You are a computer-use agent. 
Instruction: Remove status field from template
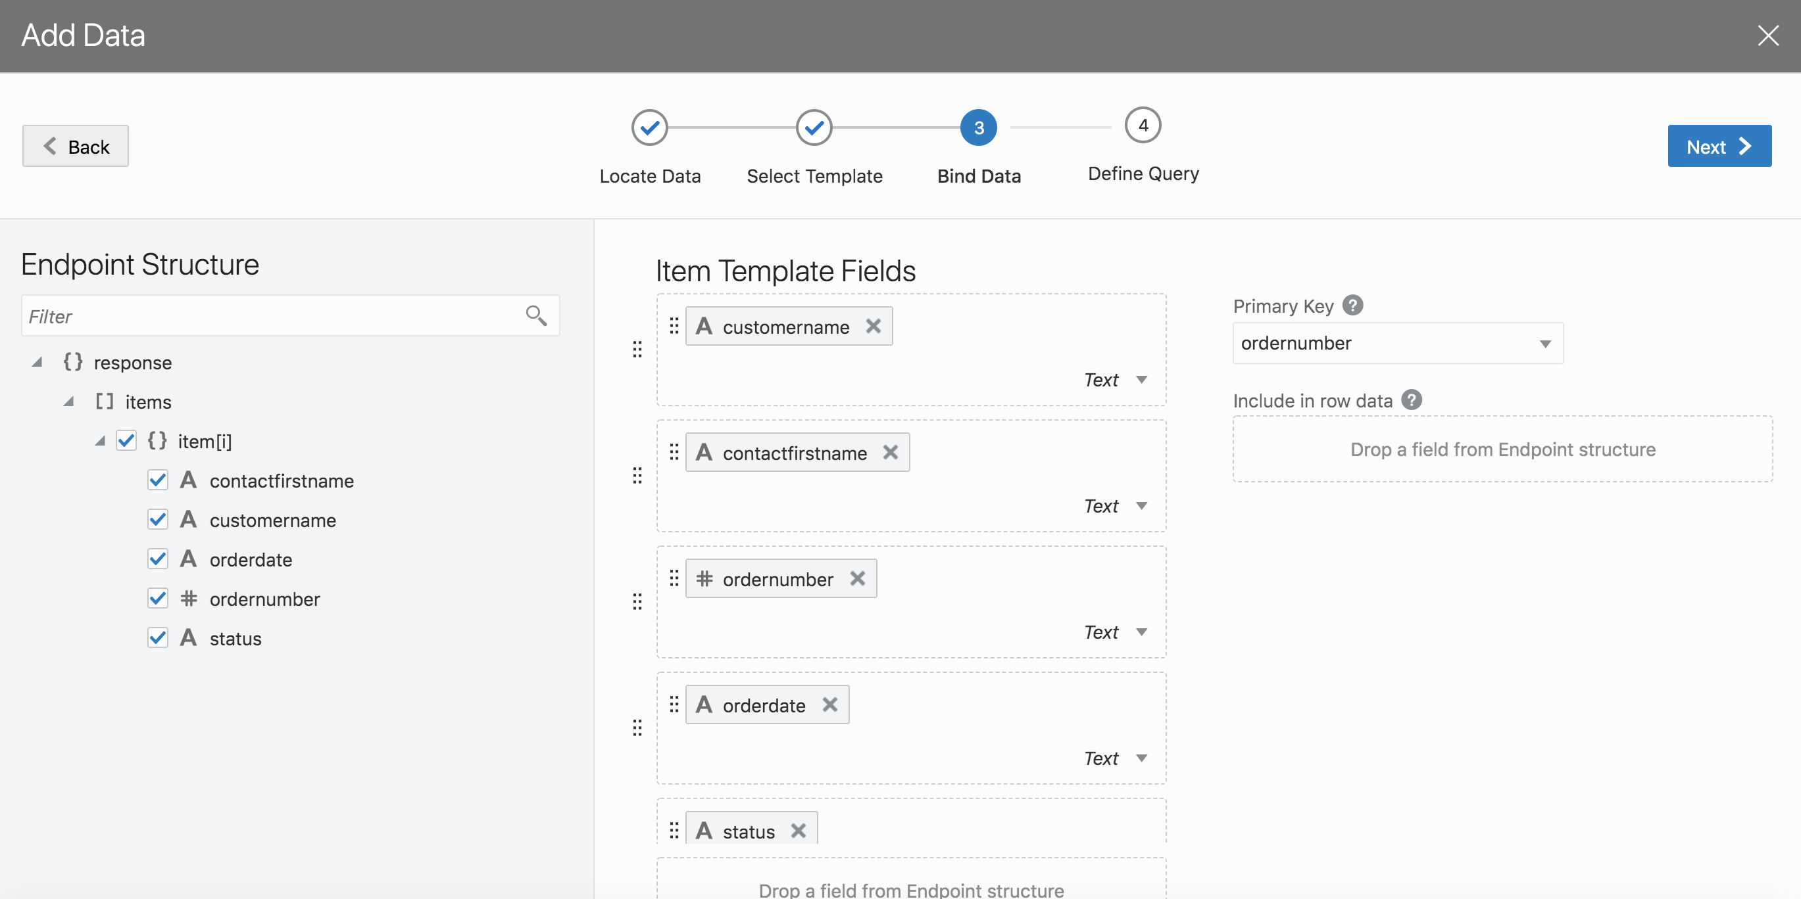coord(799,831)
